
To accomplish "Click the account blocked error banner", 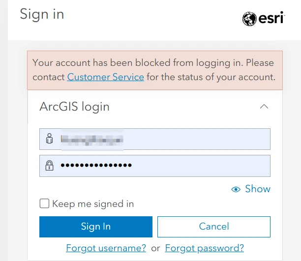I will [x=155, y=70].
